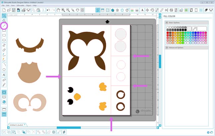The image size is (215, 136).
Task: Open the File menu
Action: pyautogui.click(x=3, y=6)
